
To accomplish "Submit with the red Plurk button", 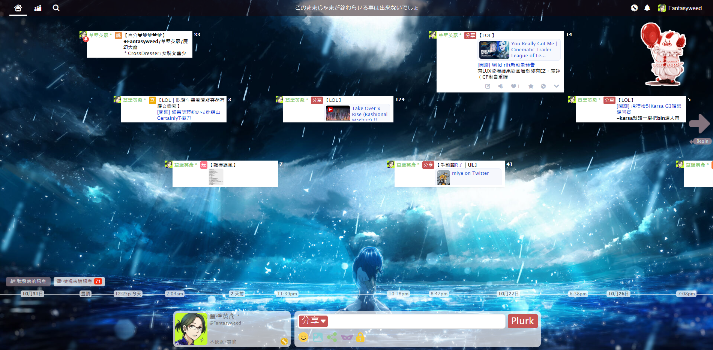I will [x=522, y=321].
